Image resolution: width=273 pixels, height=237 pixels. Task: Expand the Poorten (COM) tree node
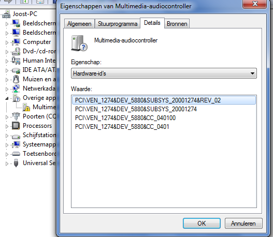tap(7, 117)
